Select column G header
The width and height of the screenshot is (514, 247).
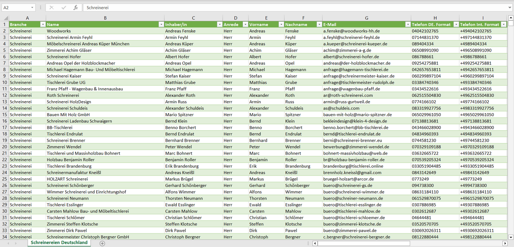point(366,18)
